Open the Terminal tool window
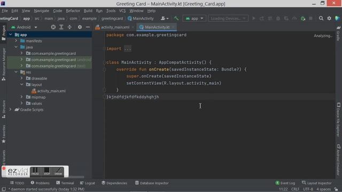 point(65,183)
